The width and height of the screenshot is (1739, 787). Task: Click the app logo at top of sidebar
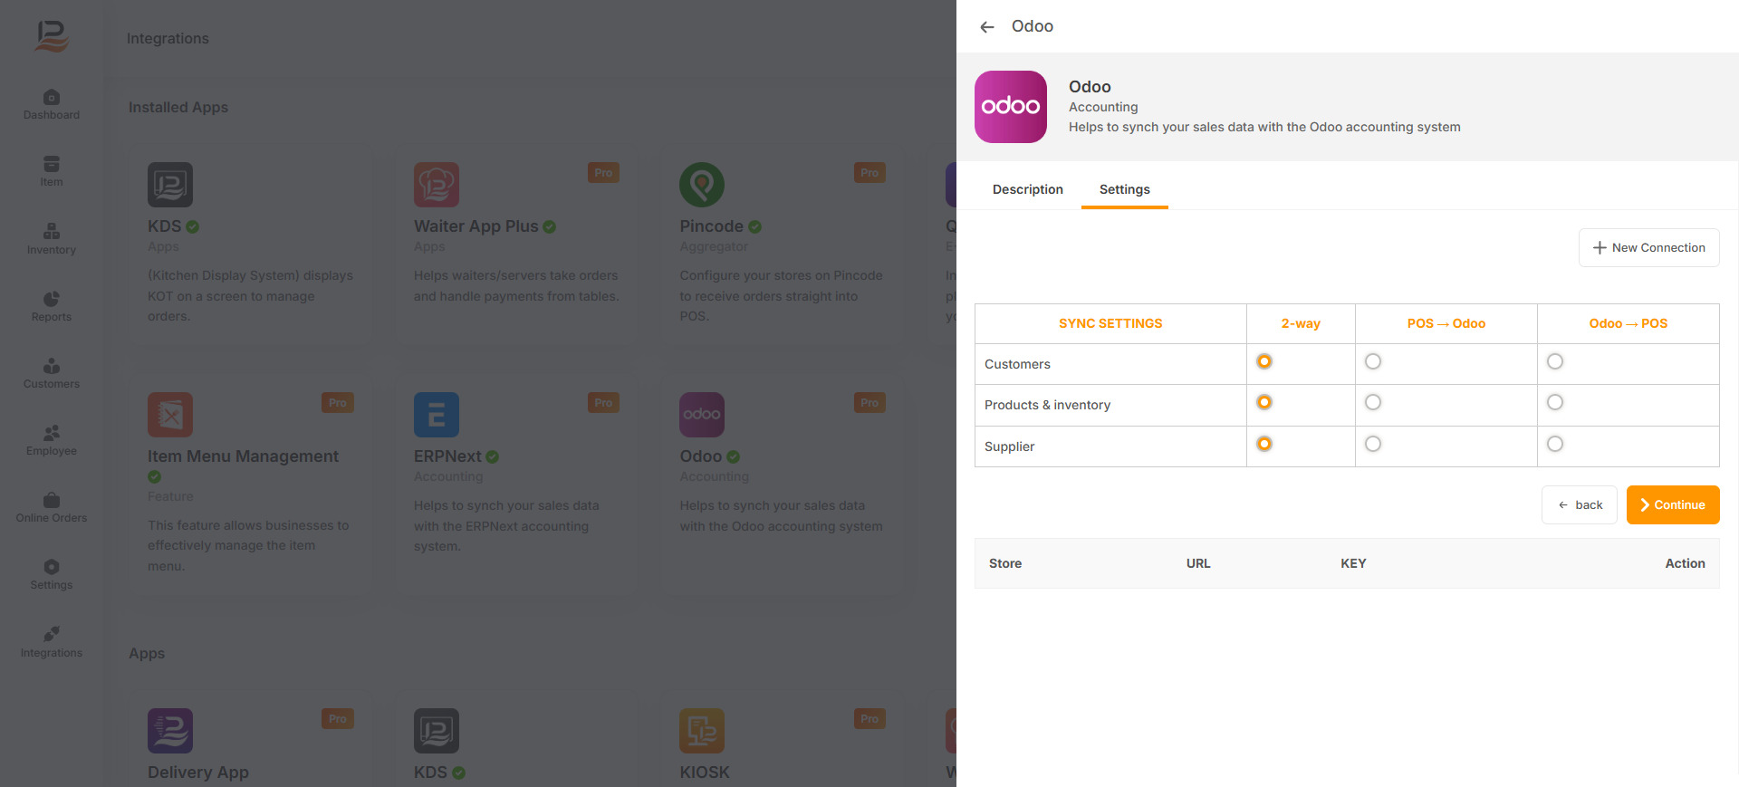click(x=52, y=36)
